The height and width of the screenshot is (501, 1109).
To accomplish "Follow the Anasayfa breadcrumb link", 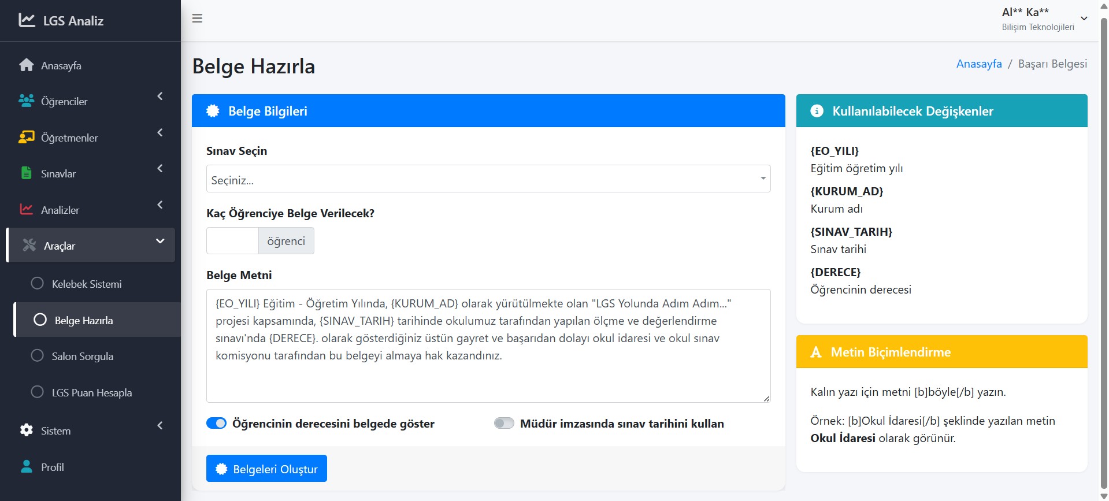I will coord(978,64).
